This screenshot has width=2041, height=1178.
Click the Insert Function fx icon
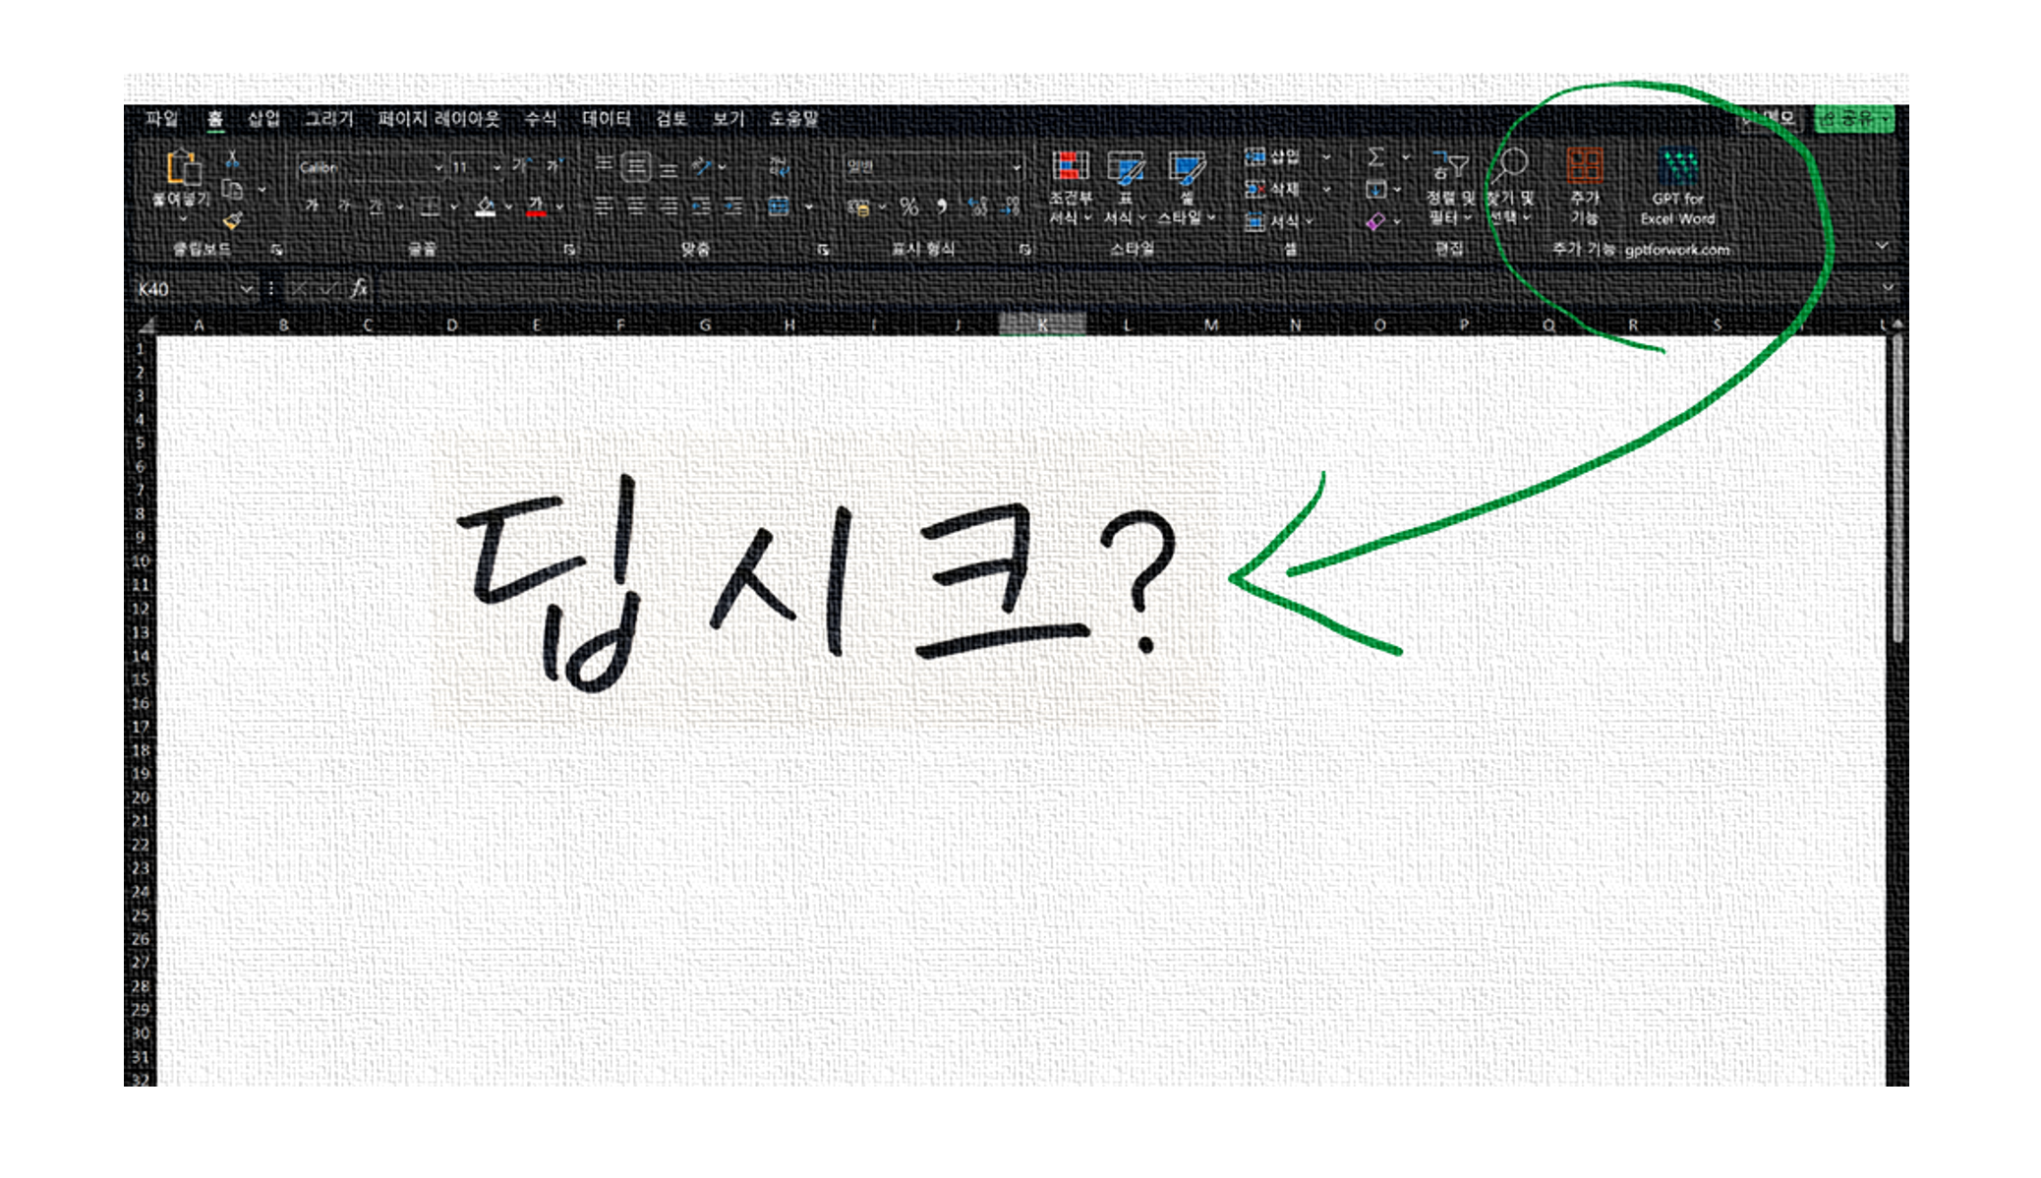360,288
